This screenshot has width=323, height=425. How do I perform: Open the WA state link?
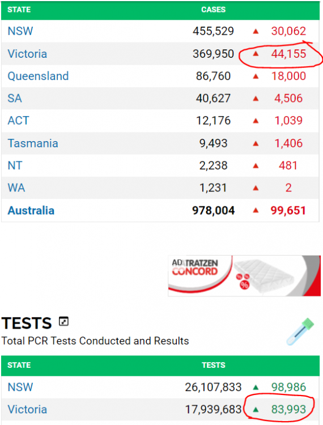pos(16,188)
